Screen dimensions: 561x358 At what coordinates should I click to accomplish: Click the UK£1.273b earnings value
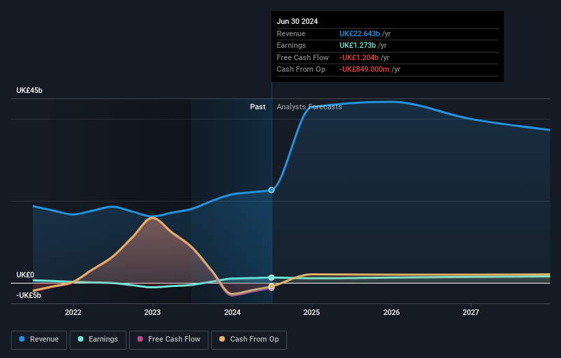point(357,45)
